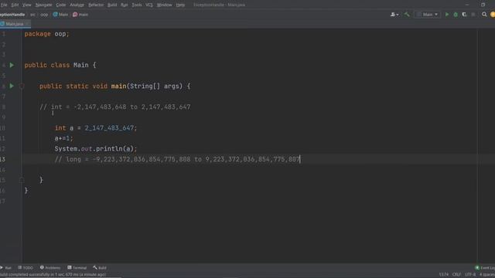Open the VCS menu
Viewport: 495px width, 278px height.
(x=149, y=5)
